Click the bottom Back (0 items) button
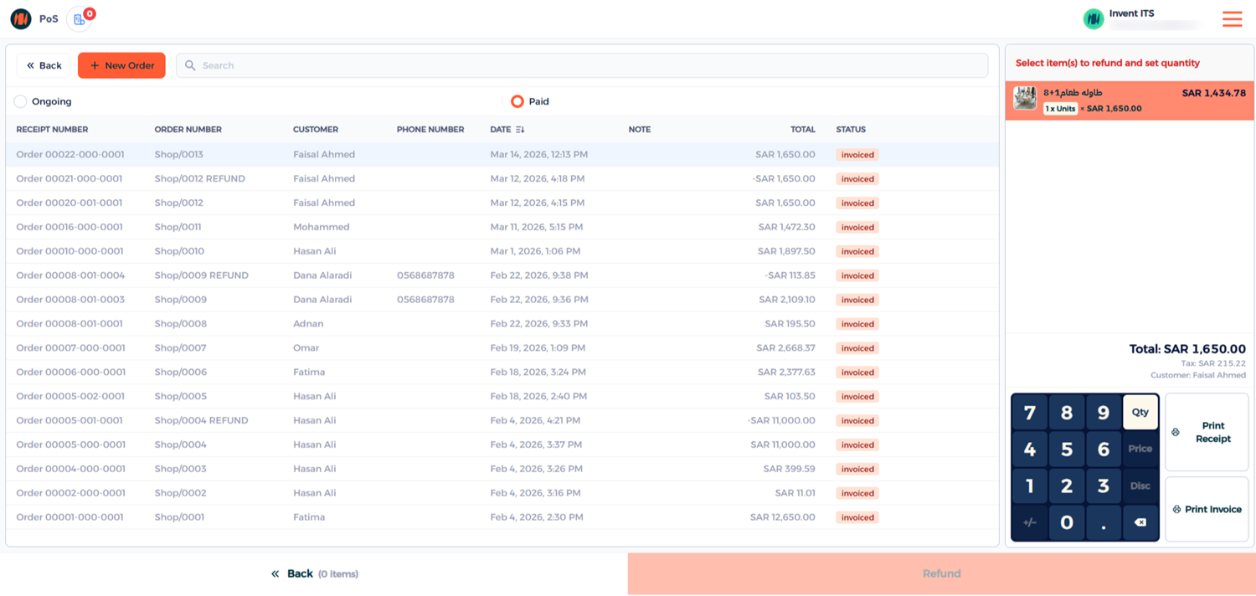This screenshot has height=596, width=1256. click(314, 573)
